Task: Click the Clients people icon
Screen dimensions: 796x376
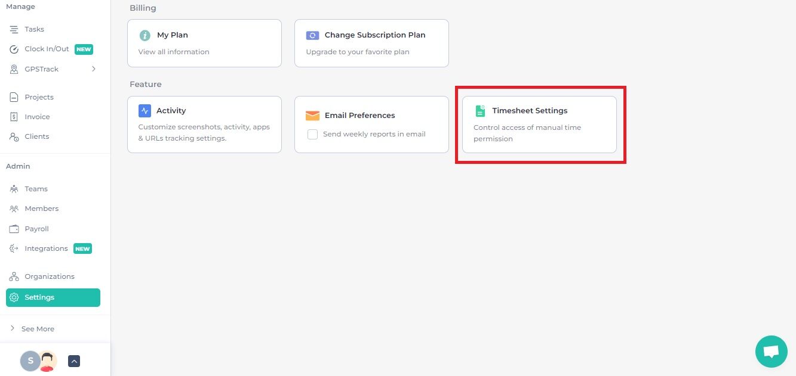Action: pyautogui.click(x=14, y=136)
